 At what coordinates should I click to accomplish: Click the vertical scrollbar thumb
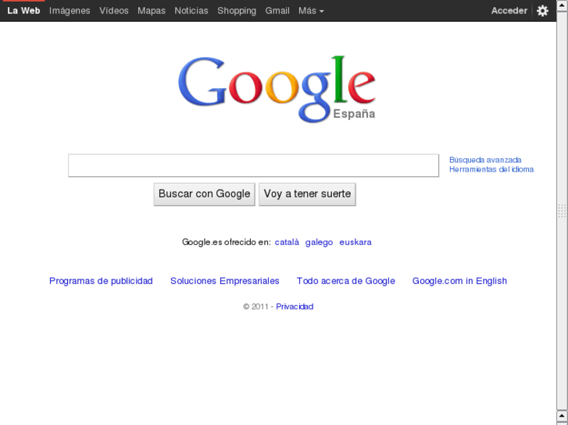[562, 211]
